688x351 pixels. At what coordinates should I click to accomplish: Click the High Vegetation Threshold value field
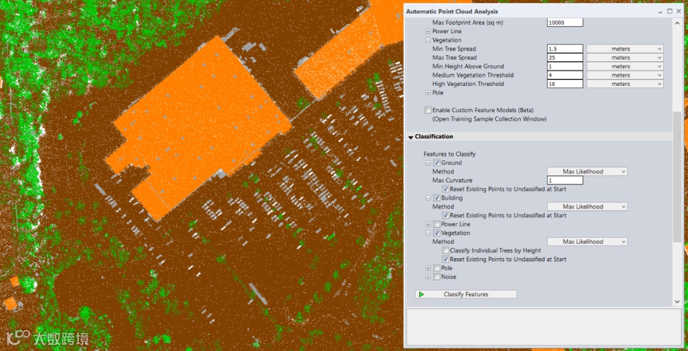565,84
